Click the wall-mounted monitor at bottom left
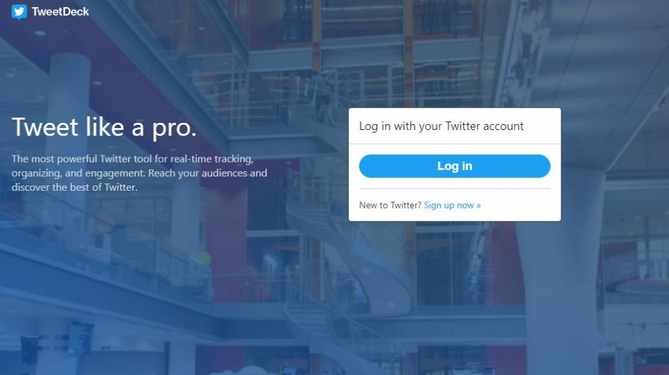The height and width of the screenshot is (375, 669). pos(80,338)
